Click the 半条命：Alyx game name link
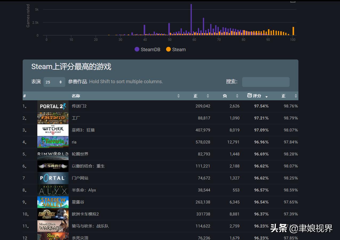340x240 pixels. pos(83,190)
